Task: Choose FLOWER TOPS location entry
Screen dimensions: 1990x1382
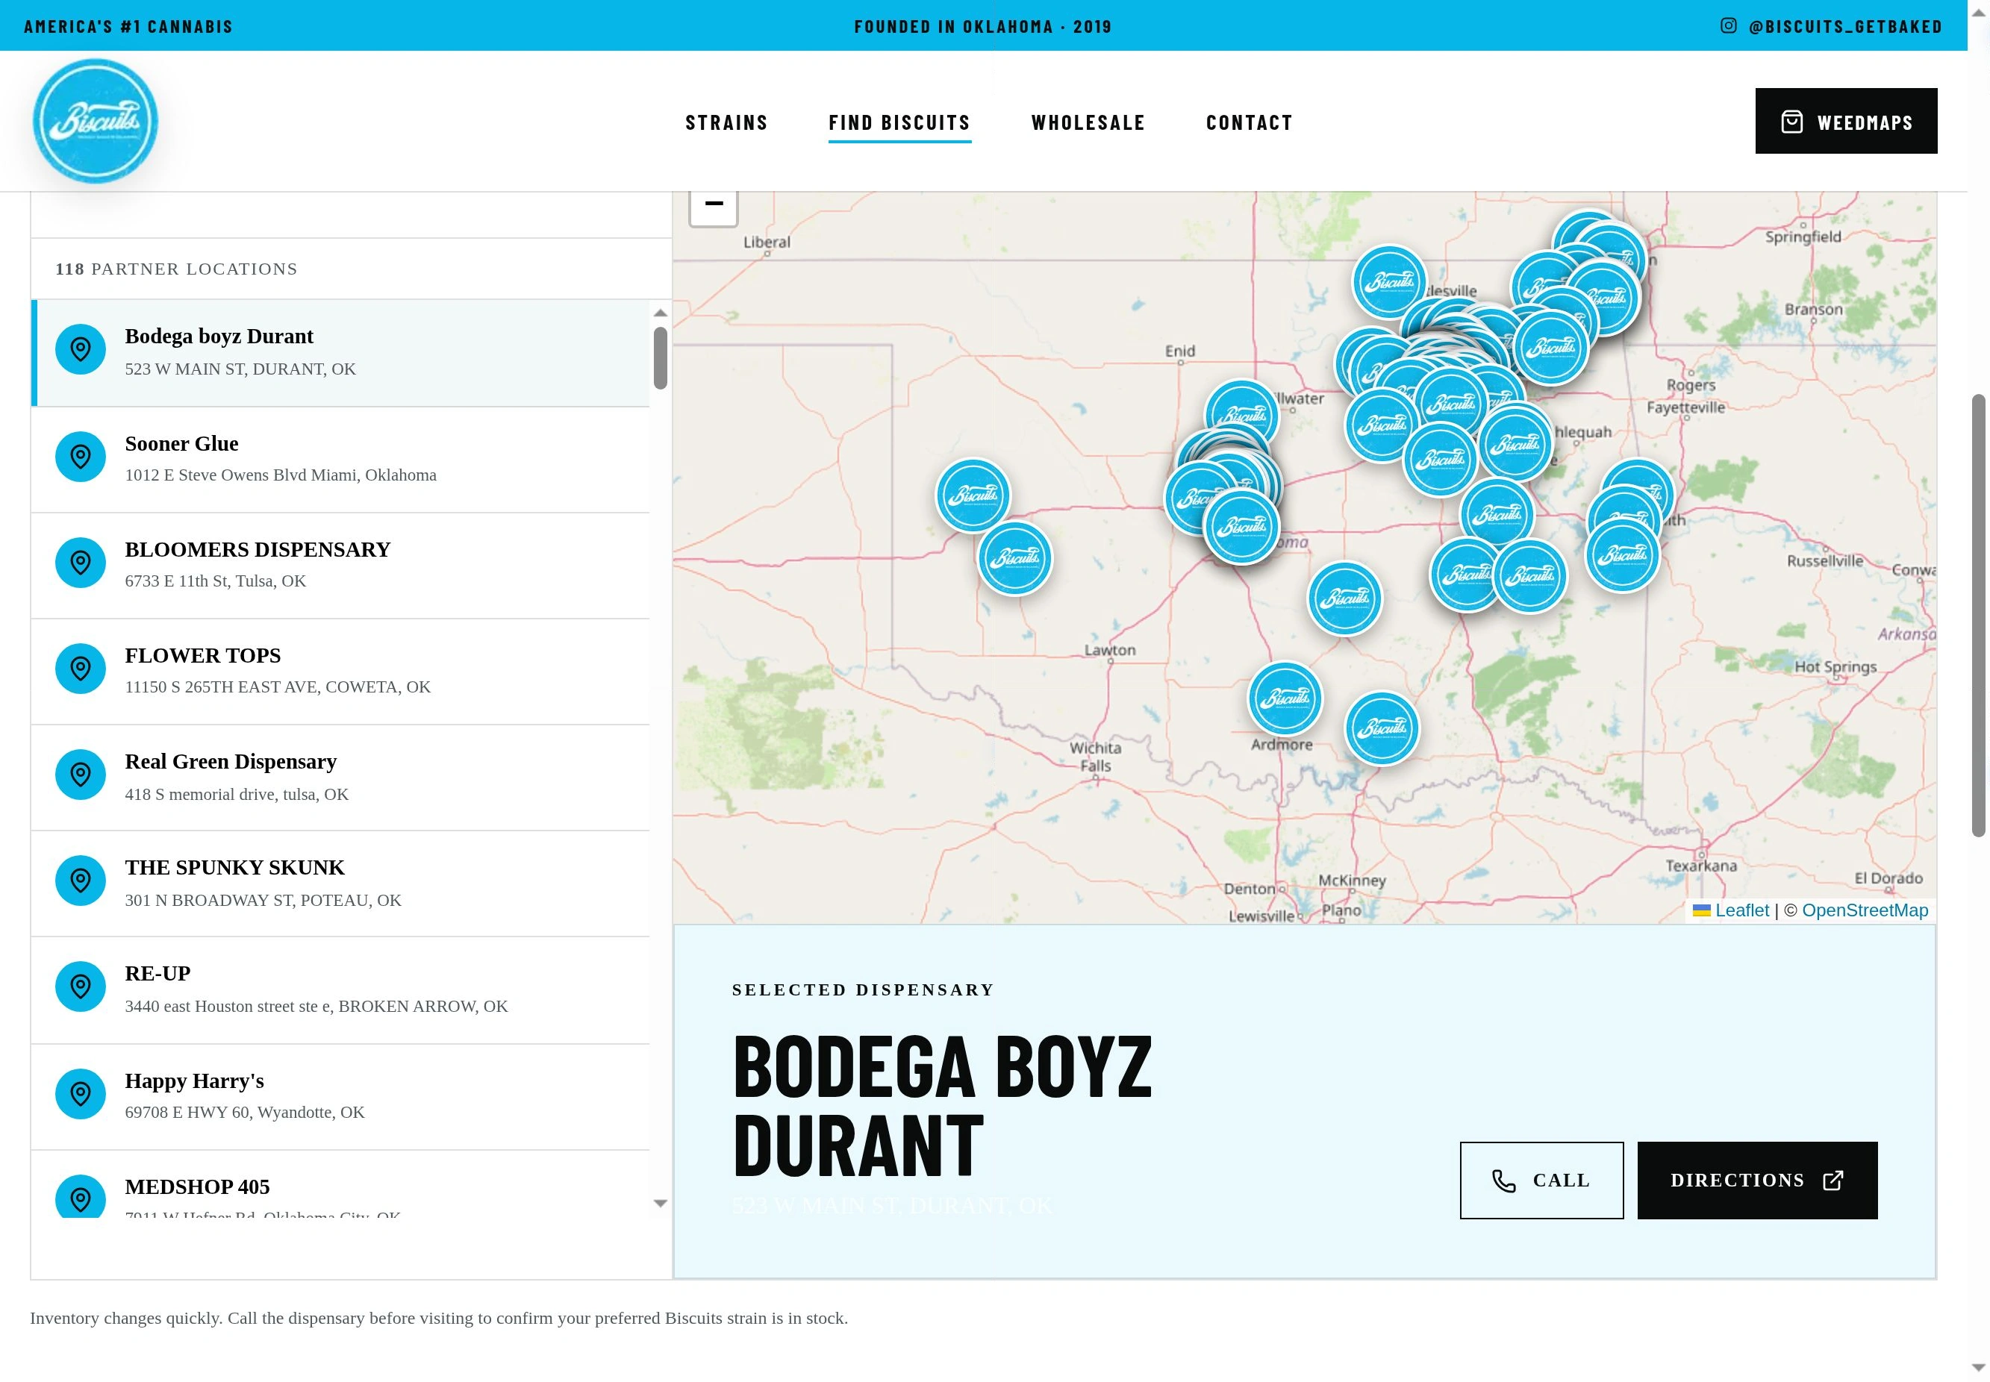Action: click(x=340, y=671)
